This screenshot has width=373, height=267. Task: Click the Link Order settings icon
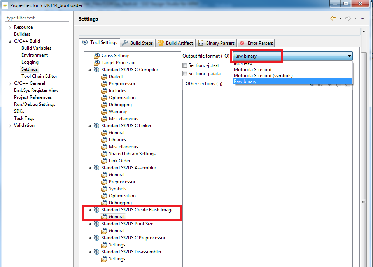(x=104, y=161)
